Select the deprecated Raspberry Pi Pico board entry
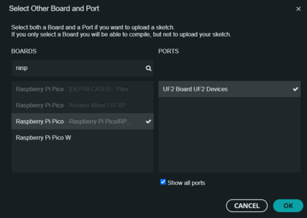This screenshot has height=218, width=307. [x=82, y=89]
